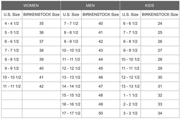Click kids' Birkenstock size 27
Image resolution: width=181 pixels, height=119 pixels.
(x=160, y=50)
